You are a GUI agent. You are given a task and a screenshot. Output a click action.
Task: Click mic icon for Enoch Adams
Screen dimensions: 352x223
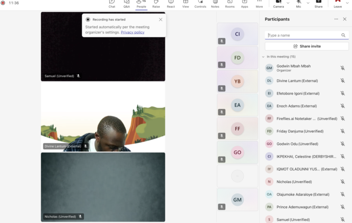pyautogui.click(x=343, y=106)
